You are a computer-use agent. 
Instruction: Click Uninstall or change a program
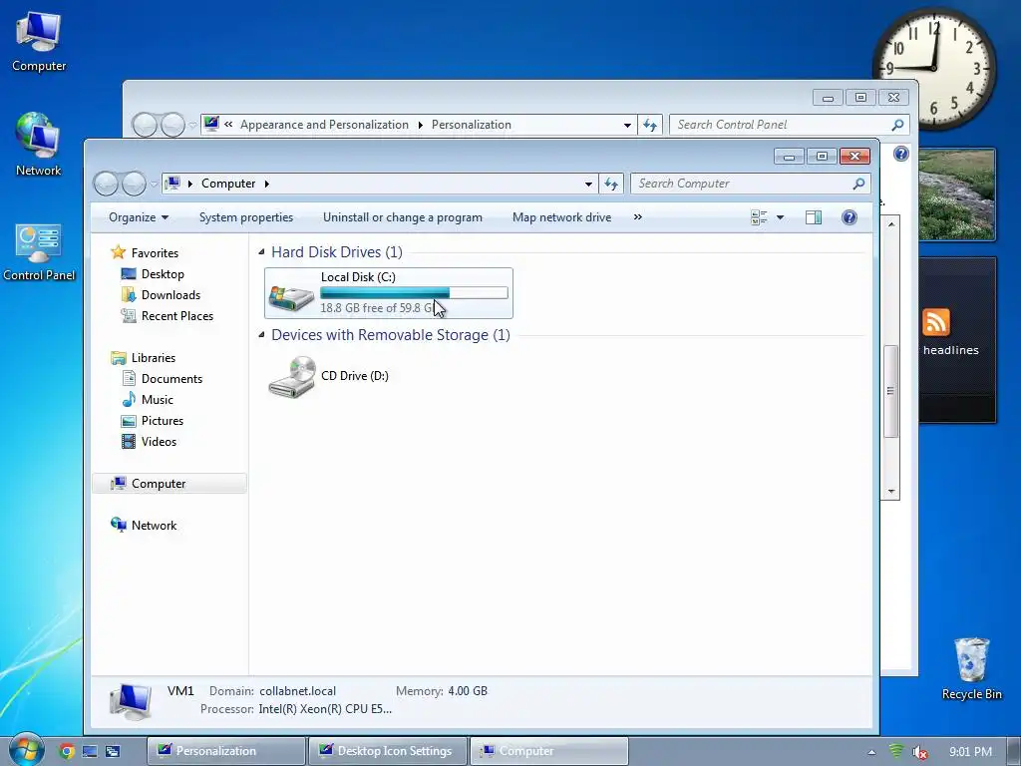(403, 217)
